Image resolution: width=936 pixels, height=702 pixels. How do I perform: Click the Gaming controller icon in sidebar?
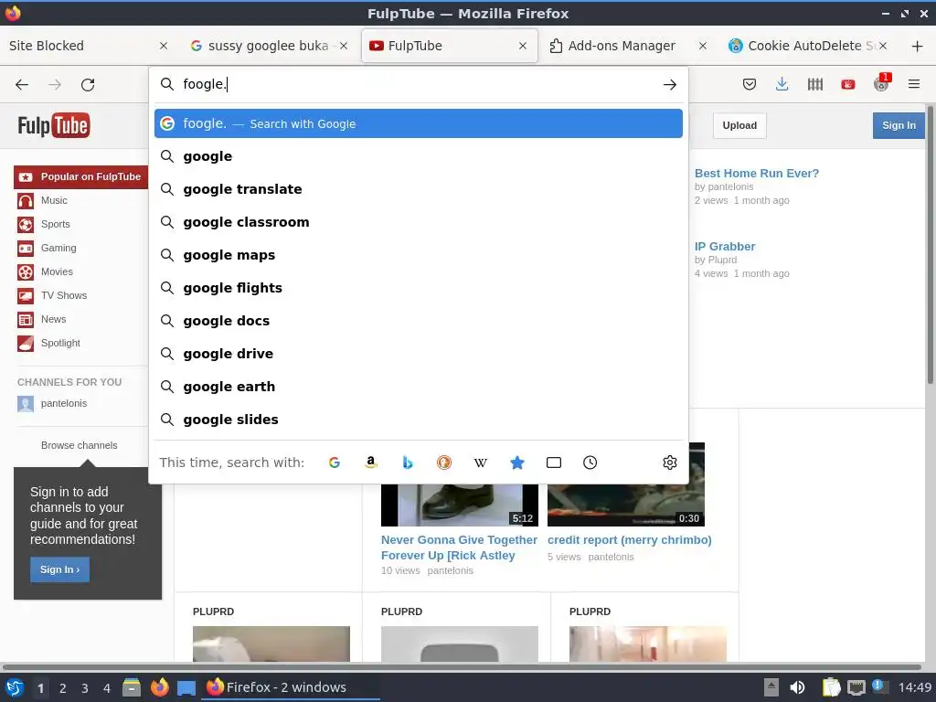pos(26,249)
